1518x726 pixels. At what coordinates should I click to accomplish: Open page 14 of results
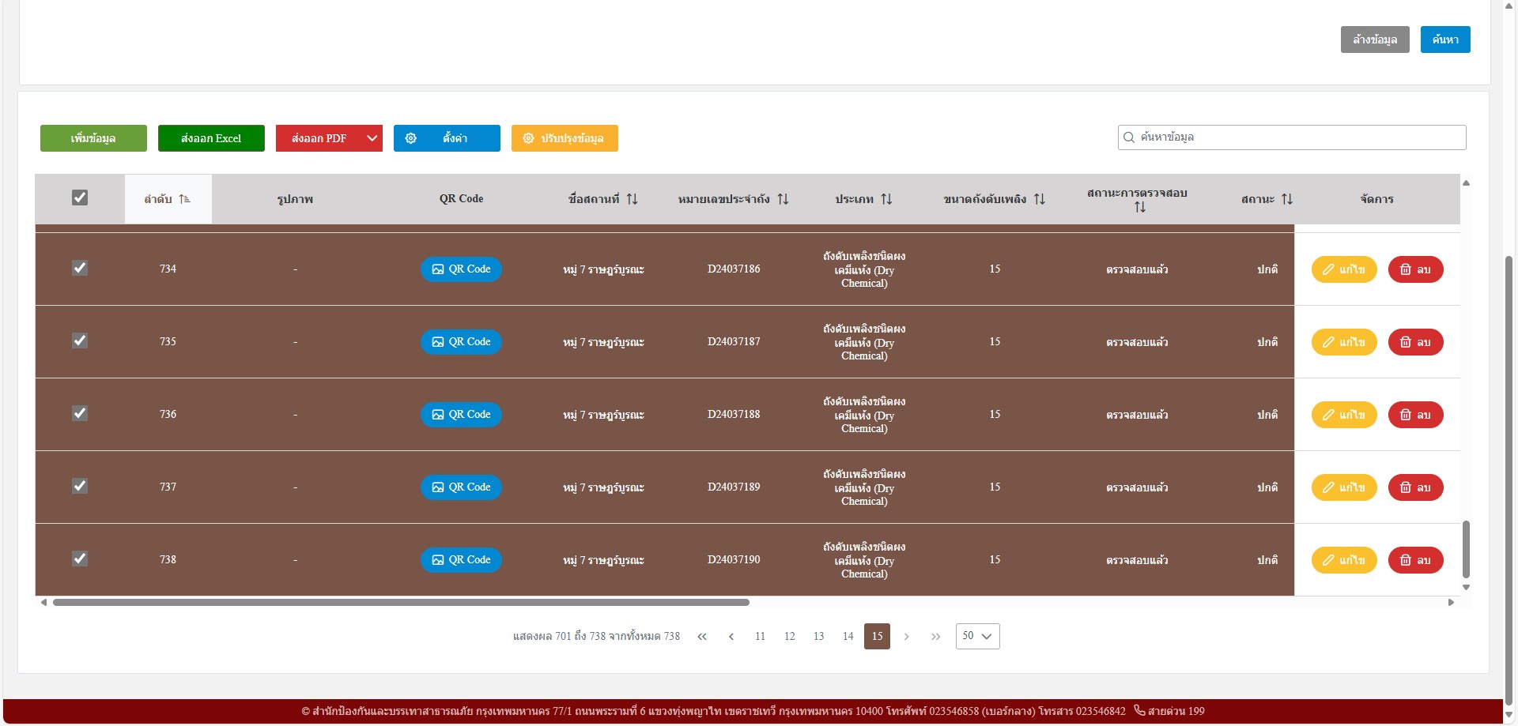848,637
